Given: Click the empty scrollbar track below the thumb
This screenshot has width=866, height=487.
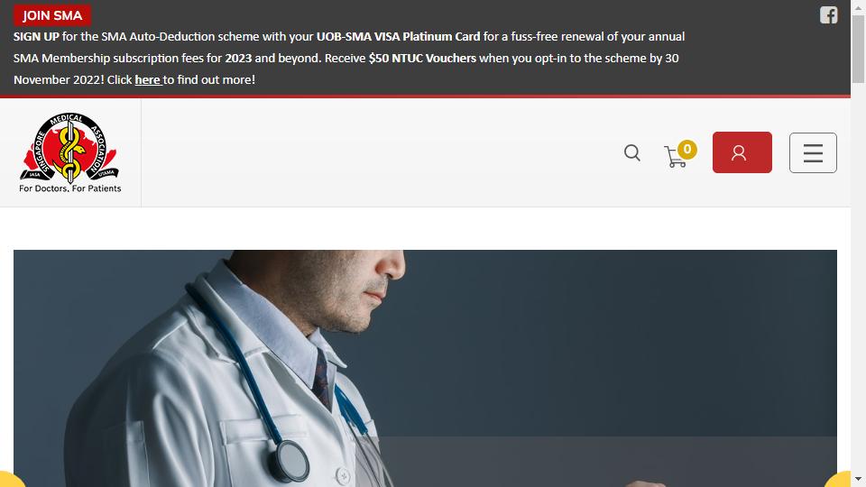Looking at the screenshot, I should click(858, 276).
